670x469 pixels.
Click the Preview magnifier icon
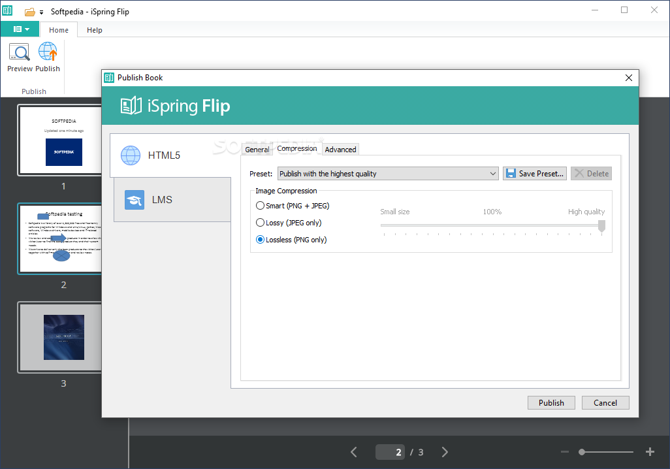20,52
